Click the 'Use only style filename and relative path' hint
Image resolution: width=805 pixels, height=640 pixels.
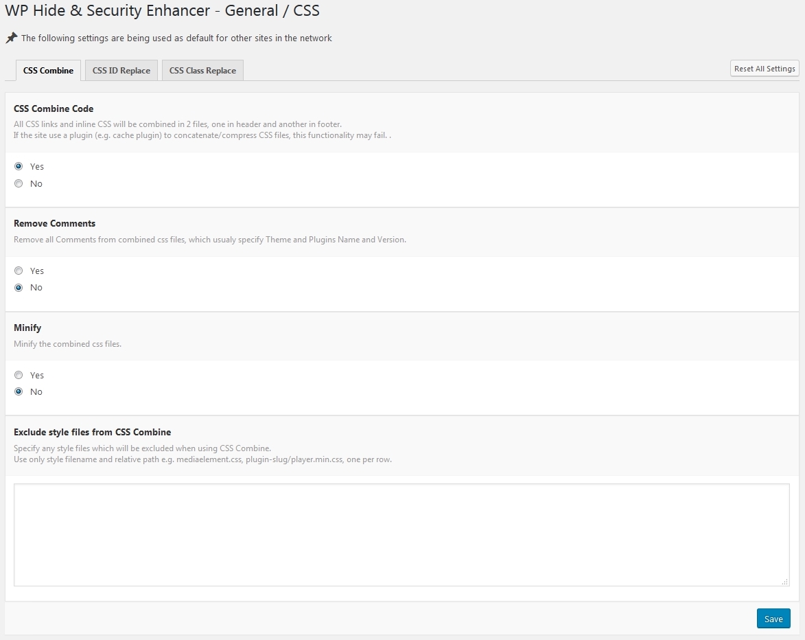pyautogui.click(x=202, y=459)
